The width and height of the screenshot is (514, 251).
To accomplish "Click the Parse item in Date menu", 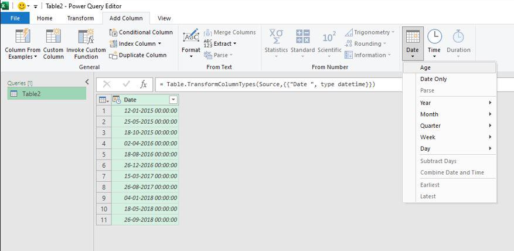I will [x=450, y=90].
